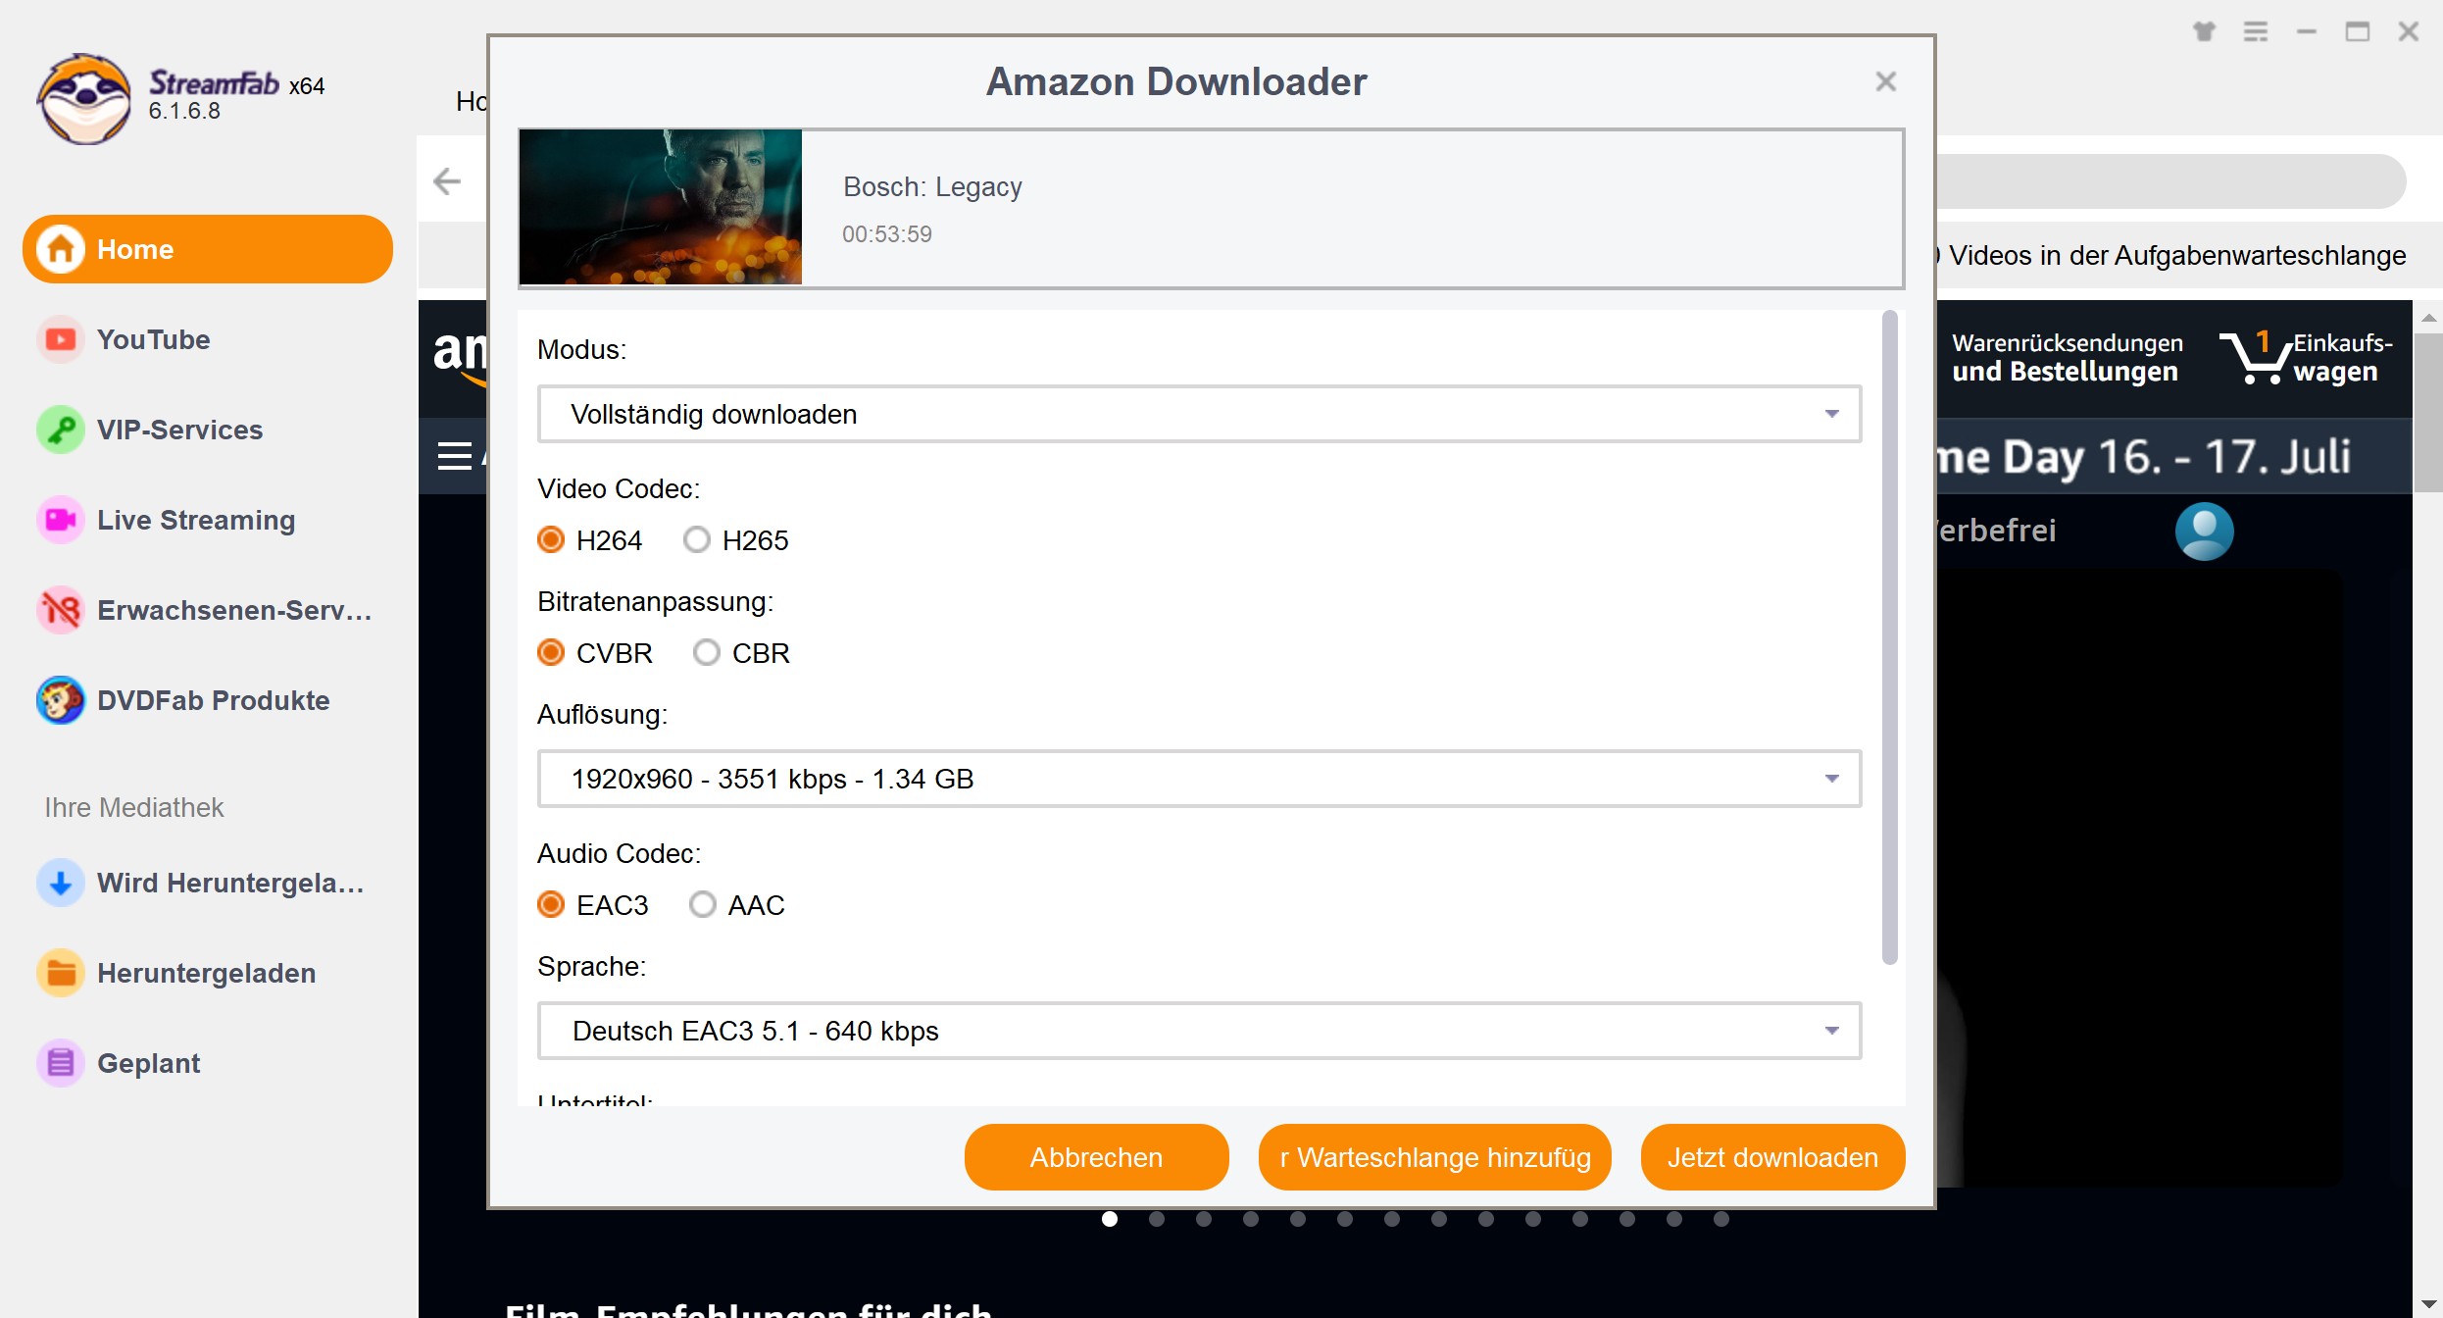Expand the Sprache language dropdown

(1199, 1031)
